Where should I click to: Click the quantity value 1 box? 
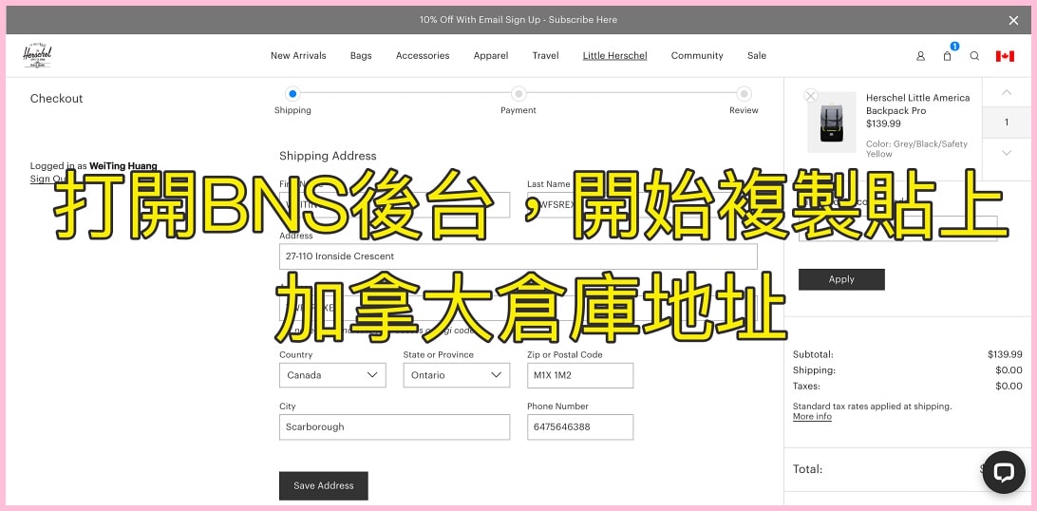point(1007,123)
